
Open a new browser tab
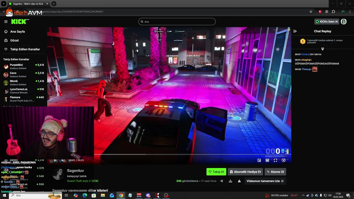pos(54,4)
